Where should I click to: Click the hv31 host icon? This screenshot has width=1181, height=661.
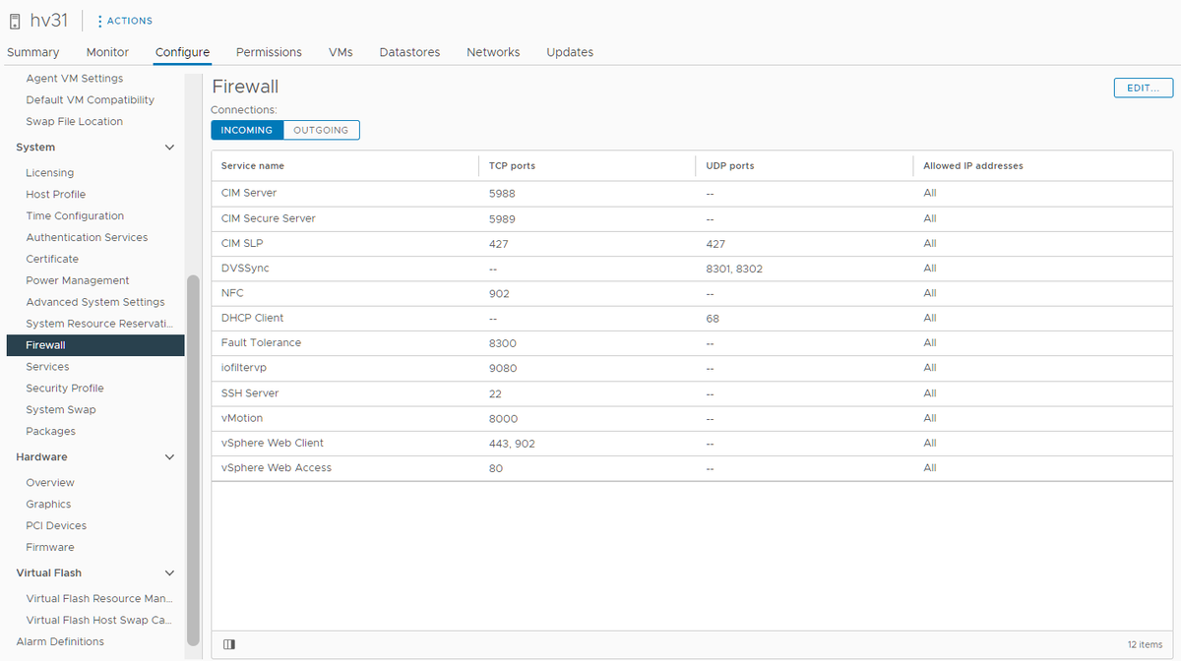point(15,21)
